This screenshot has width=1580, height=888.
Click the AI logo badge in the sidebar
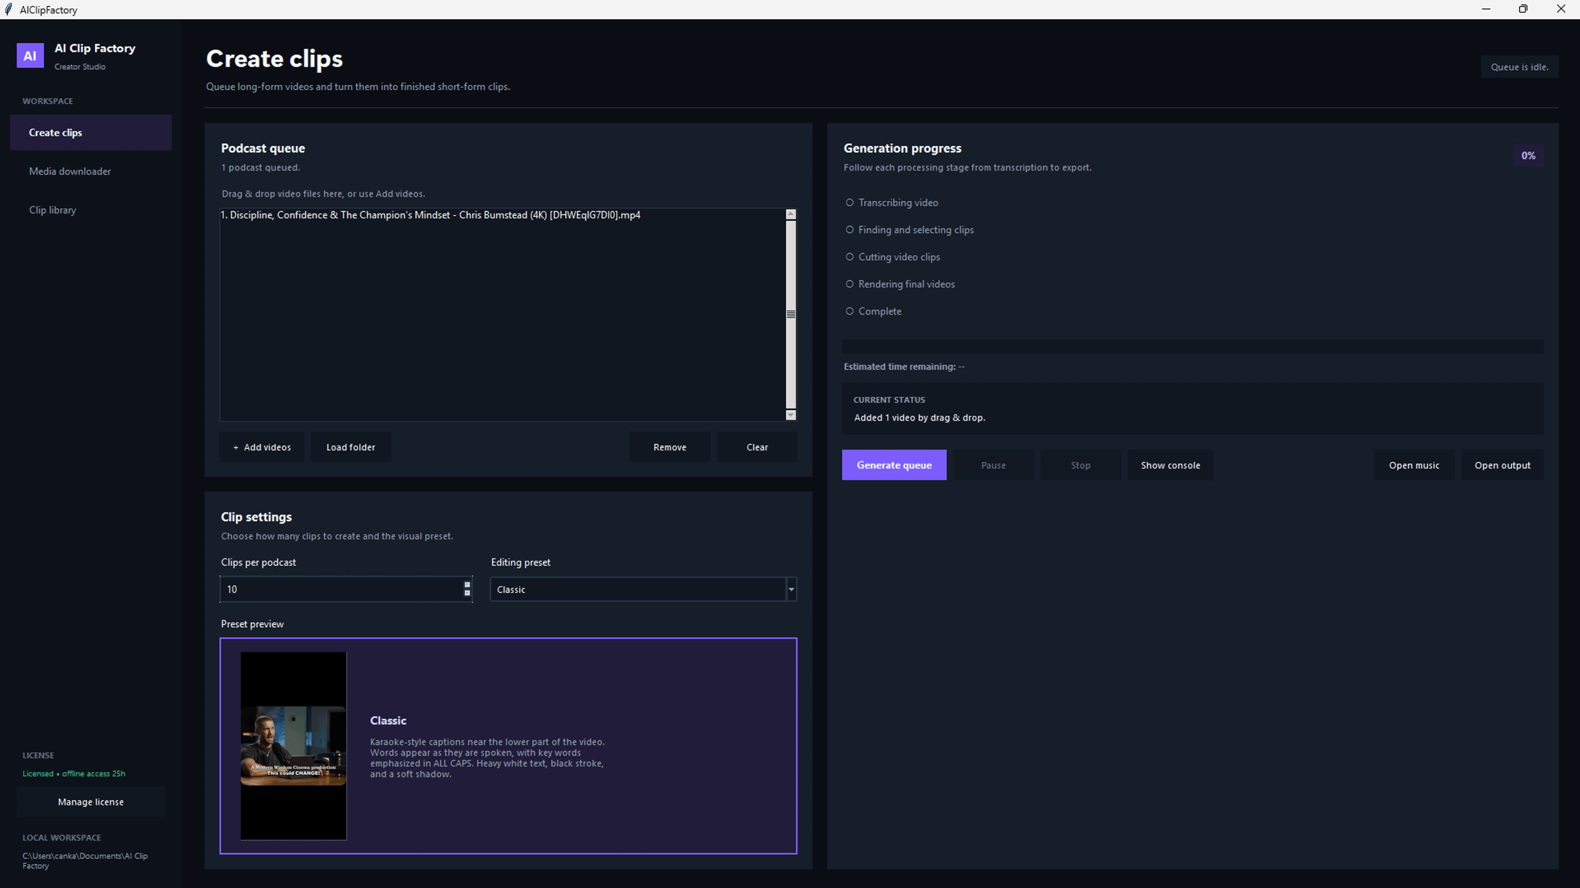[30, 55]
